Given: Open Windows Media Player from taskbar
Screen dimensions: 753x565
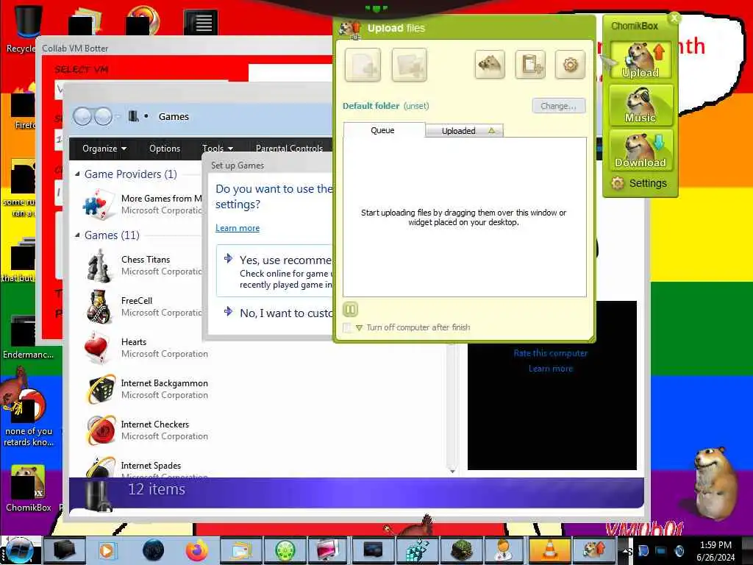Looking at the screenshot, I should (107, 550).
